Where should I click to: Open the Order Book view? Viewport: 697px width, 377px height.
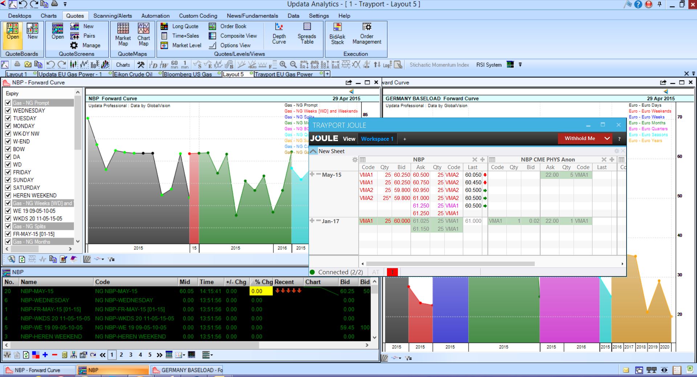click(228, 26)
